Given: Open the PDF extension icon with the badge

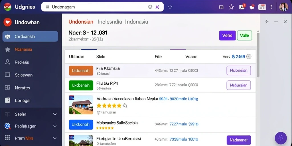Looking at the screenshot, I should tap(242, 7).
